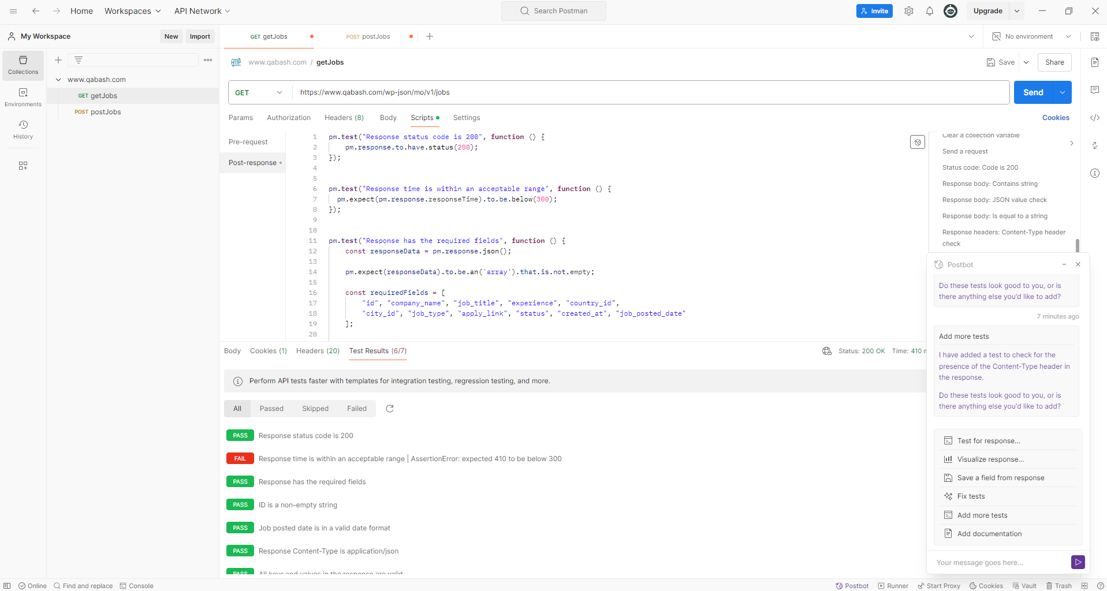Open the GET method dropdown
Viewport: 1107px width, 591px height.
(x=259, y=92)
